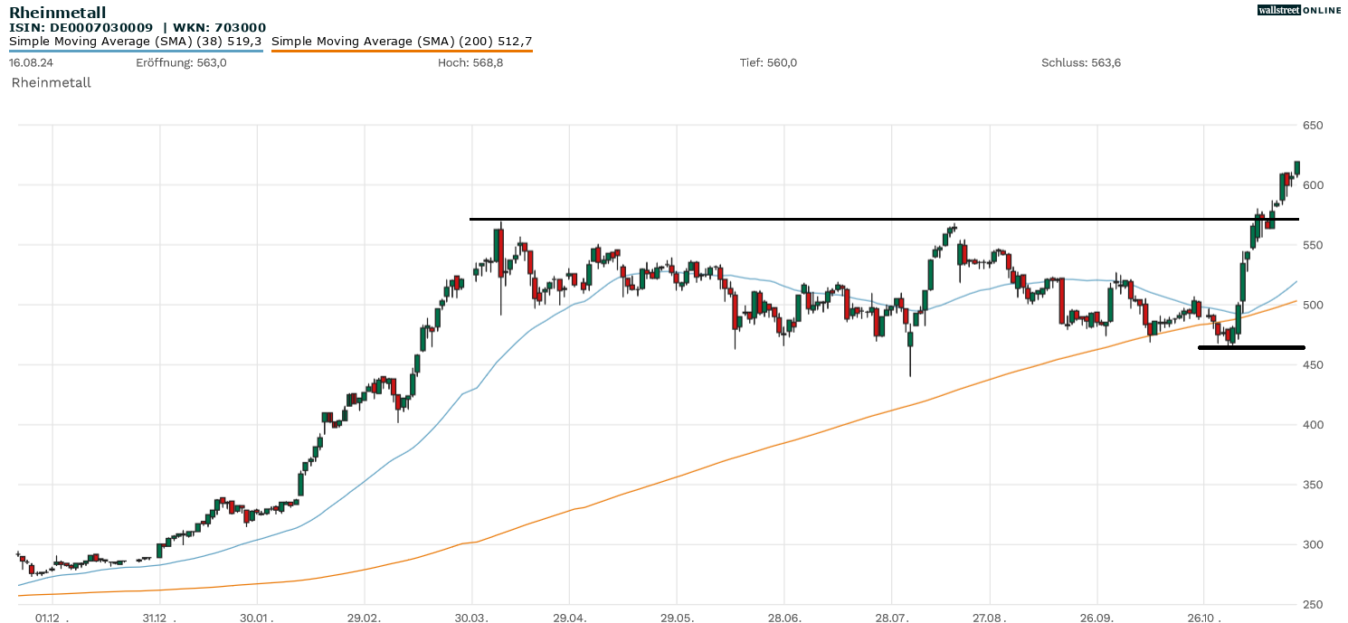Click the 28.07. date on the x-axis
The image size is (1348, 623).
[891, 618]
